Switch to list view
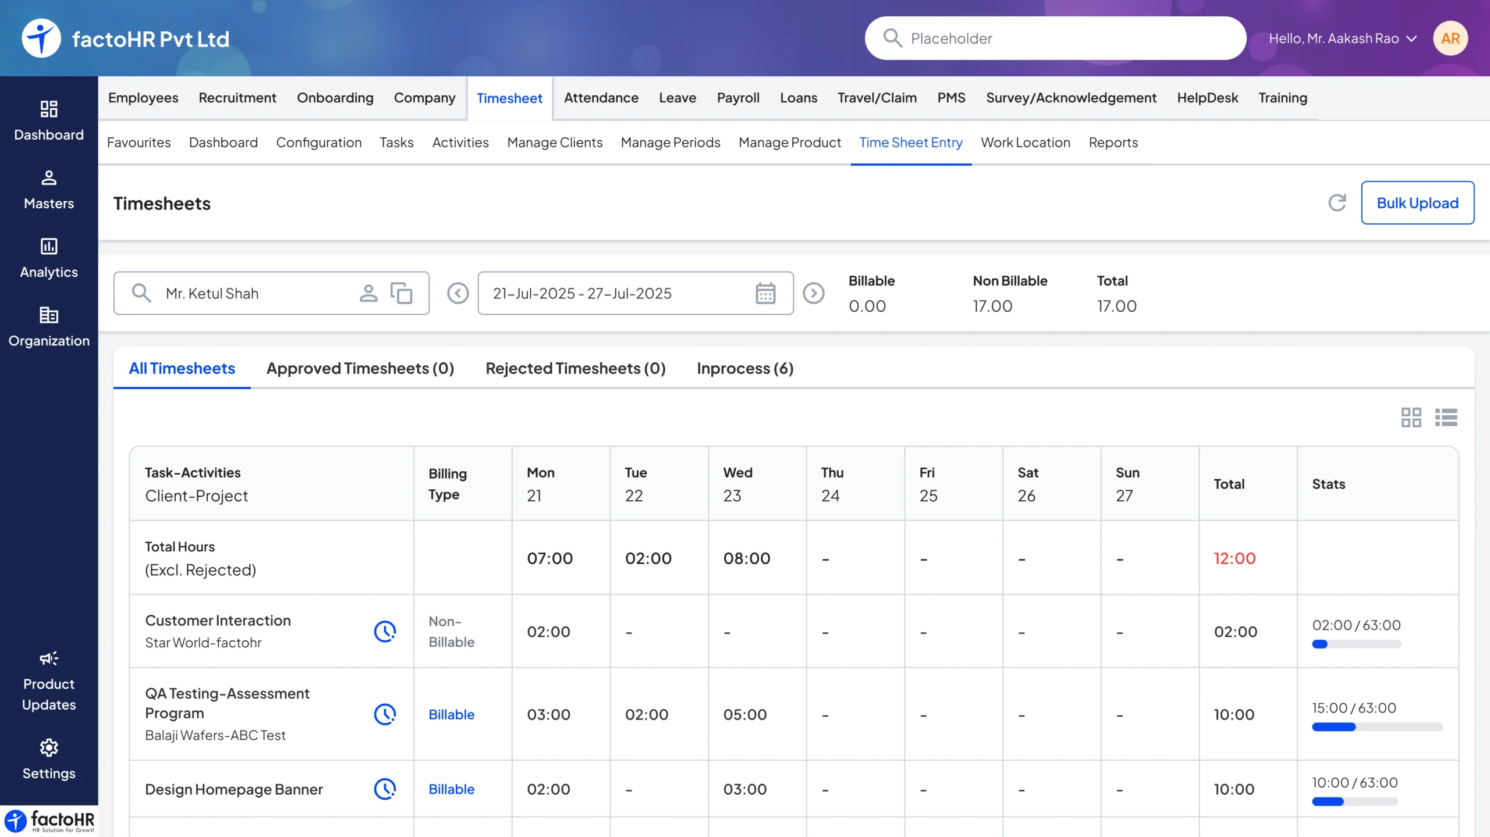This screenshot has width=1490, height=837. 1446,417
